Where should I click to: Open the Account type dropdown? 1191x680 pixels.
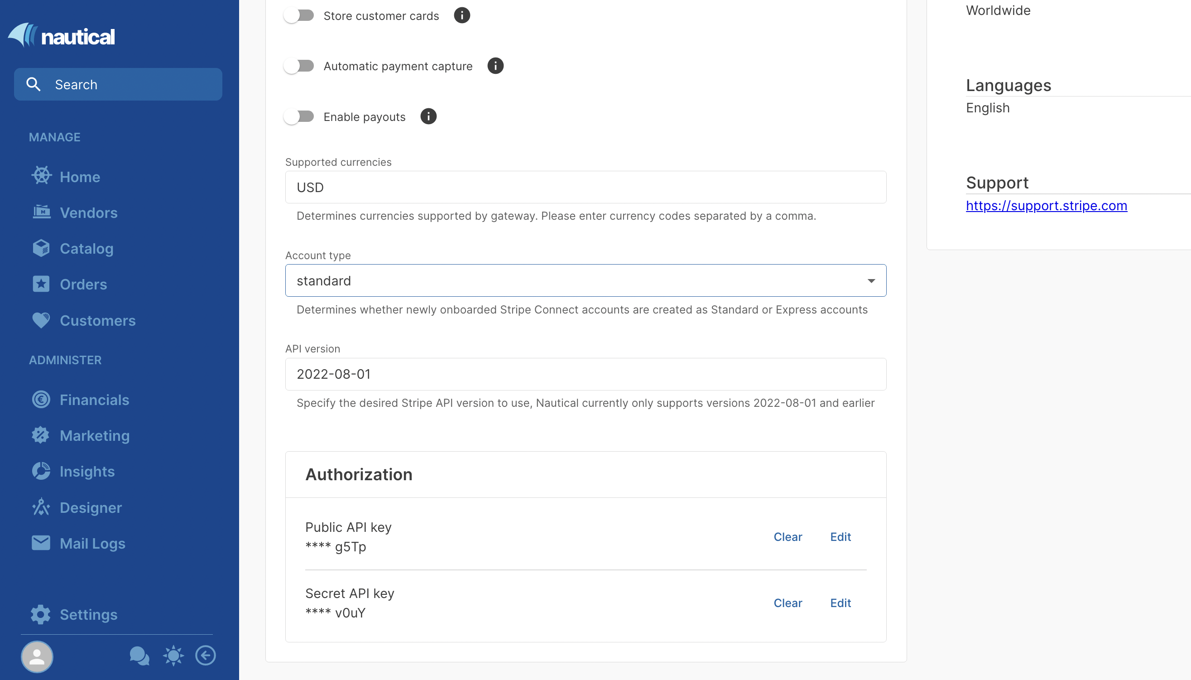point(585,280)
